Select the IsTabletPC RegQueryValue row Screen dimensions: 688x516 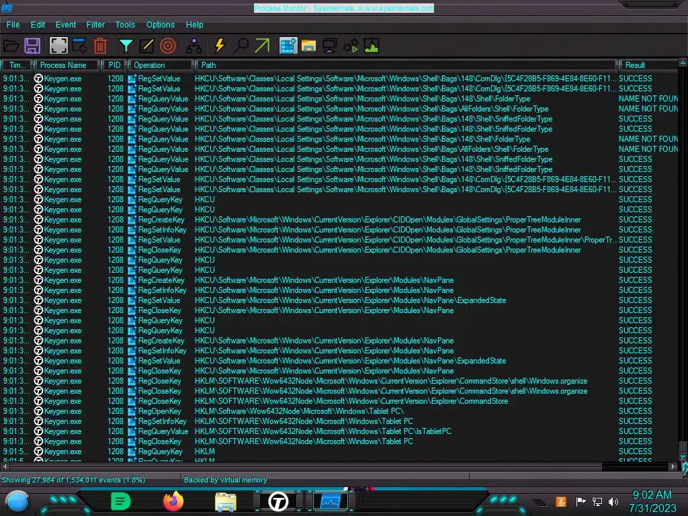(339, 431)
